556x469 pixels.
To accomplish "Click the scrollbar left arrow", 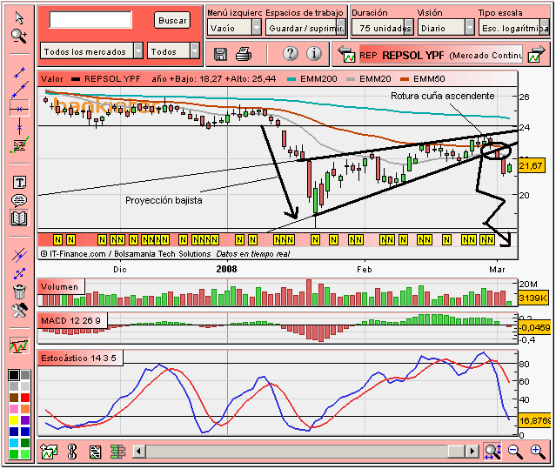I will tap(139, 452).
